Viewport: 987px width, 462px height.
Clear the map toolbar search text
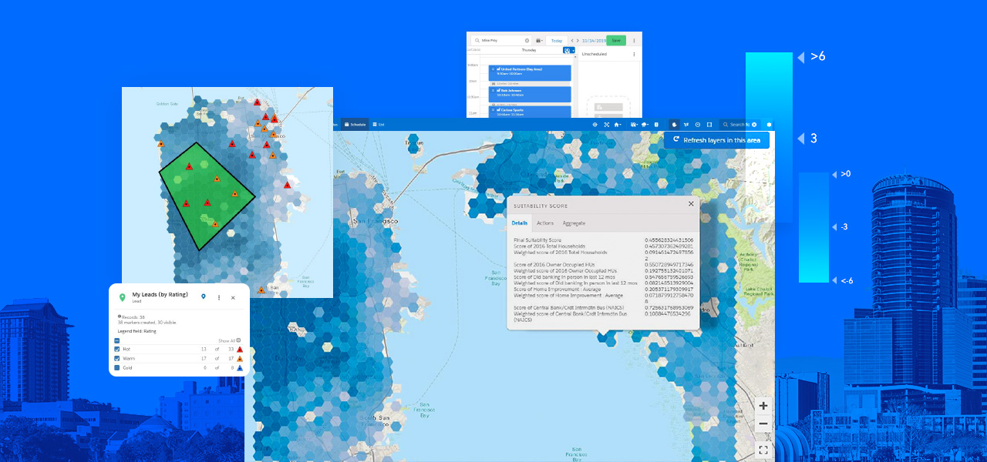point(754,125)
